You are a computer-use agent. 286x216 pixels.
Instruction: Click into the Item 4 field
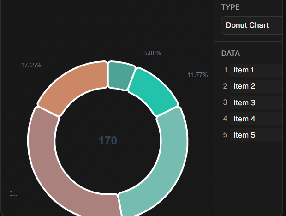click(x=256, y=119)
